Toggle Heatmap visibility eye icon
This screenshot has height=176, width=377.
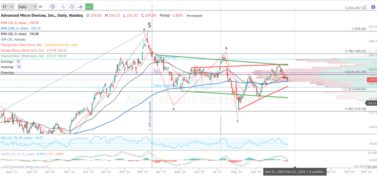19,67
